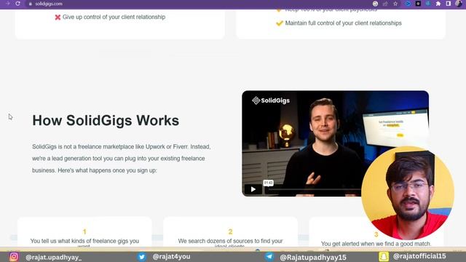This screenshot has width=466, height=262.
Task: Click the padlock site info icon
Action: pos(31,4)
